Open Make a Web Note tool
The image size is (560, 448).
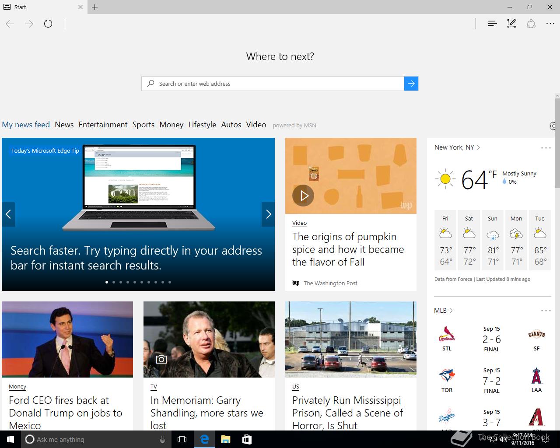coord(511,24)
